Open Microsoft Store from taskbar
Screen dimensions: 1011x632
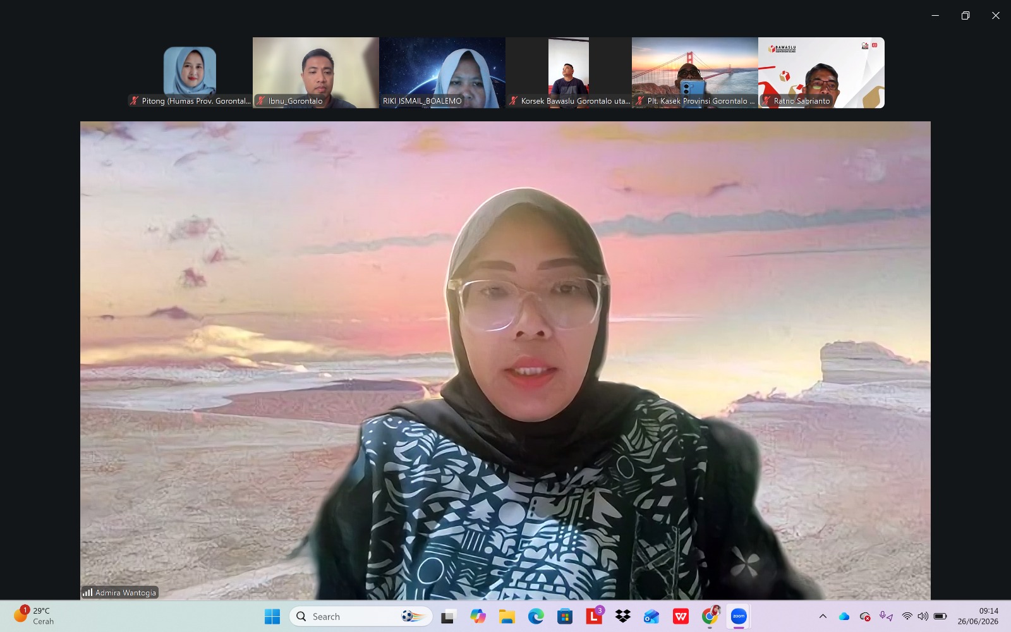[x=565, y=616]
